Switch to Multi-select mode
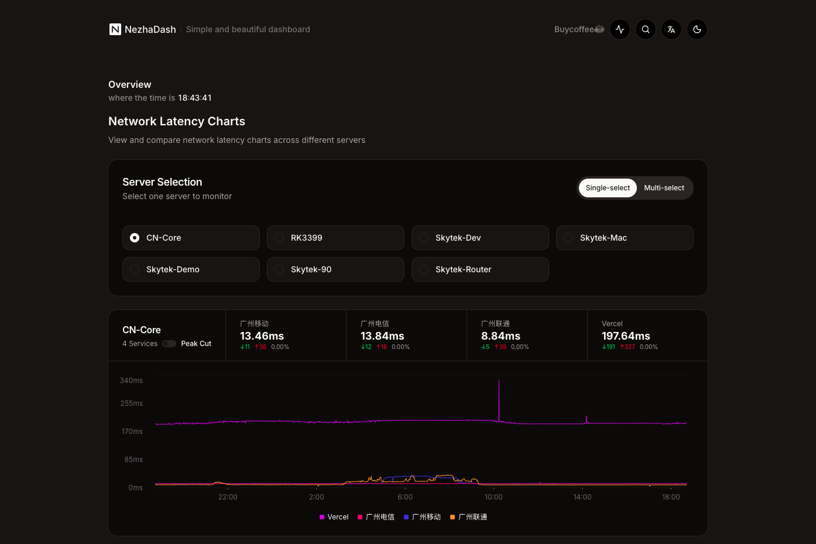 [x=664, y=188]
